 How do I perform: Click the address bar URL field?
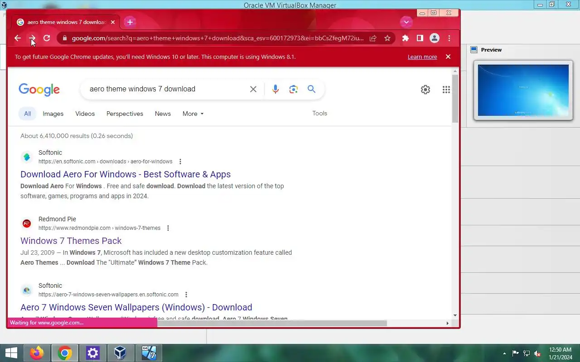coord(217,38)
